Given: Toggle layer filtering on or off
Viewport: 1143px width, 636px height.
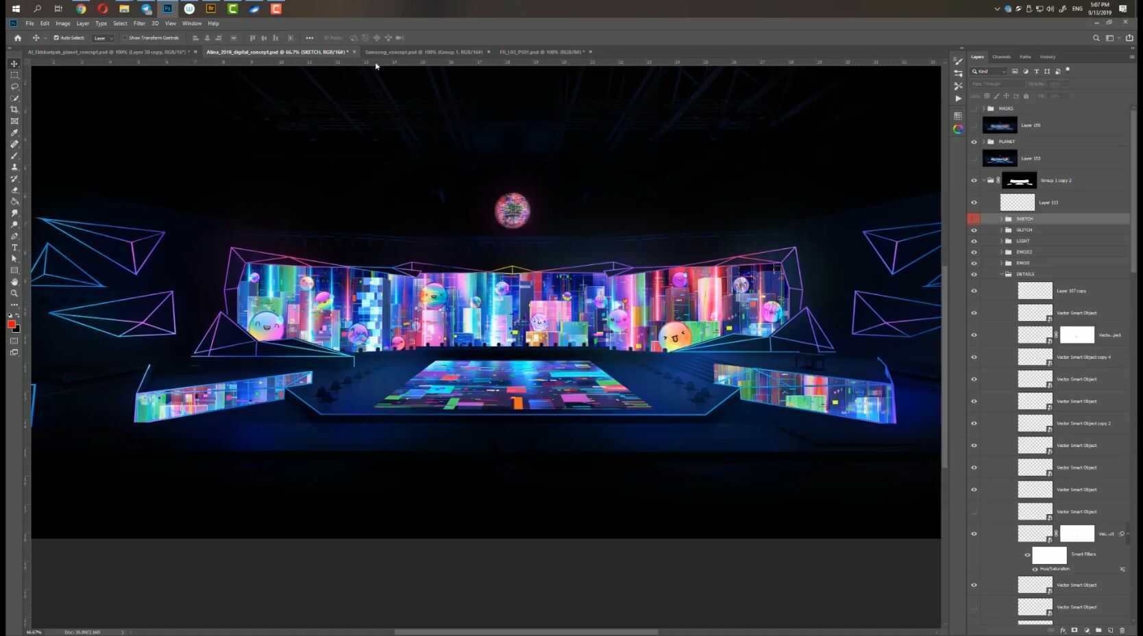Looking at the screenshot, I should click(x=1068, y=70).
